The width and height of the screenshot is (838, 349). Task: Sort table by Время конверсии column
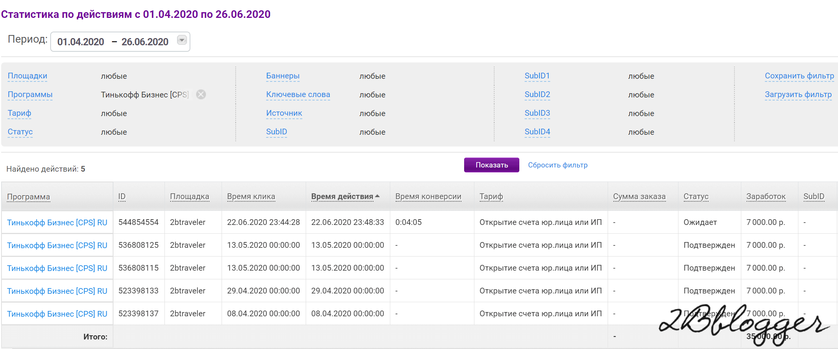(428, 196)
